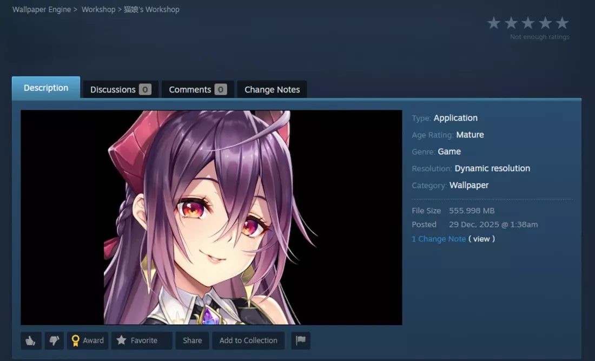This screenshot has height=361, width=595.
Task: Open 猫娘's Workshop breadcrumb link
Action: point(151,10)
